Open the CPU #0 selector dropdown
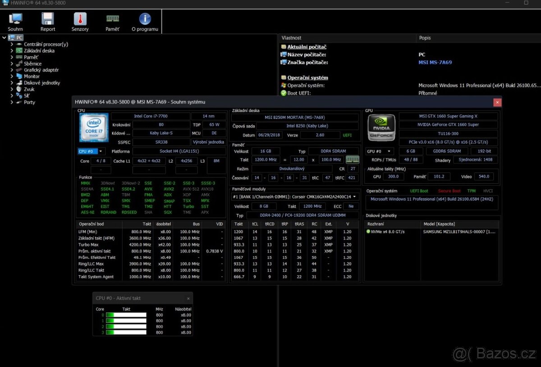The width and height of the screenshot is (541, 367). pos(91,151)
